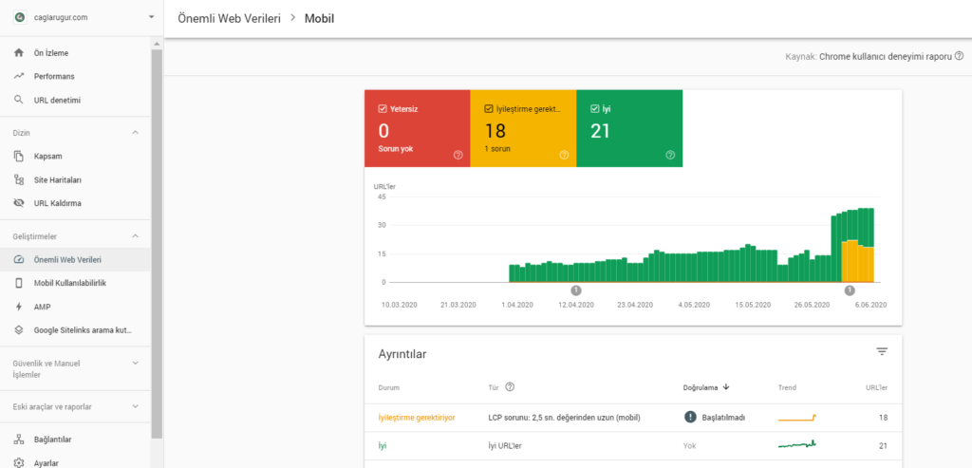This screenshot has height=468, width=972.
Task: Click help icon next to Tür header
Action: point(510,387)
